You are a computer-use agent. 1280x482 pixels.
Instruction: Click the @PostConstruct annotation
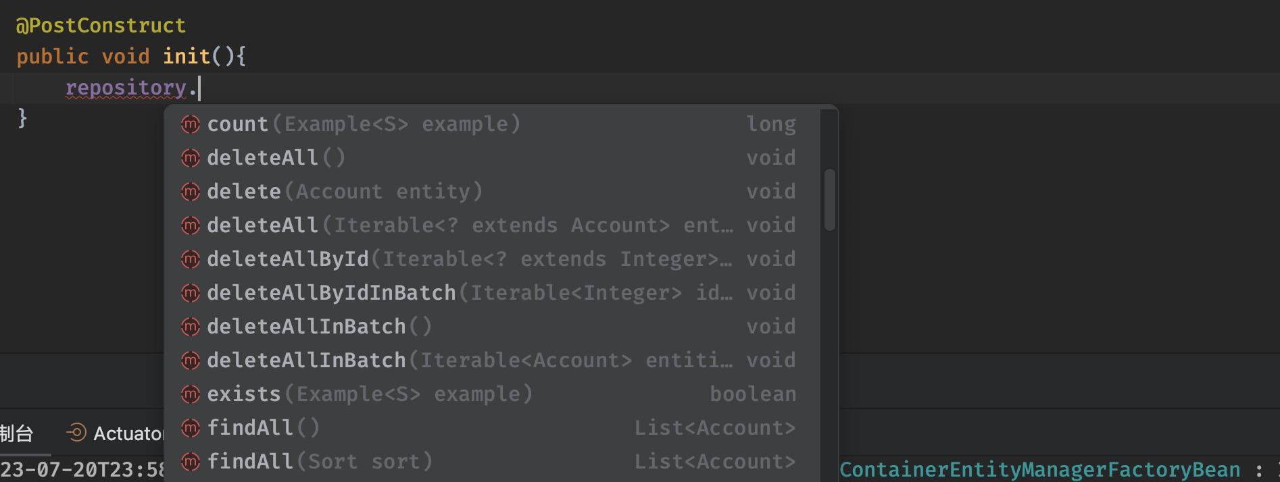pos(101,26)
